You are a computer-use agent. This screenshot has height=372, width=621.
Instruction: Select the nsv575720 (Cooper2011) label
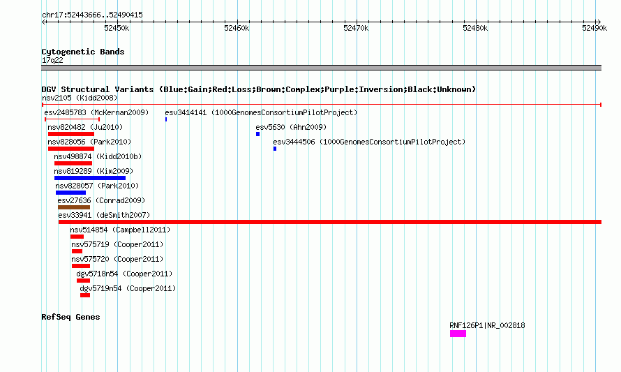tap(117, 259)
